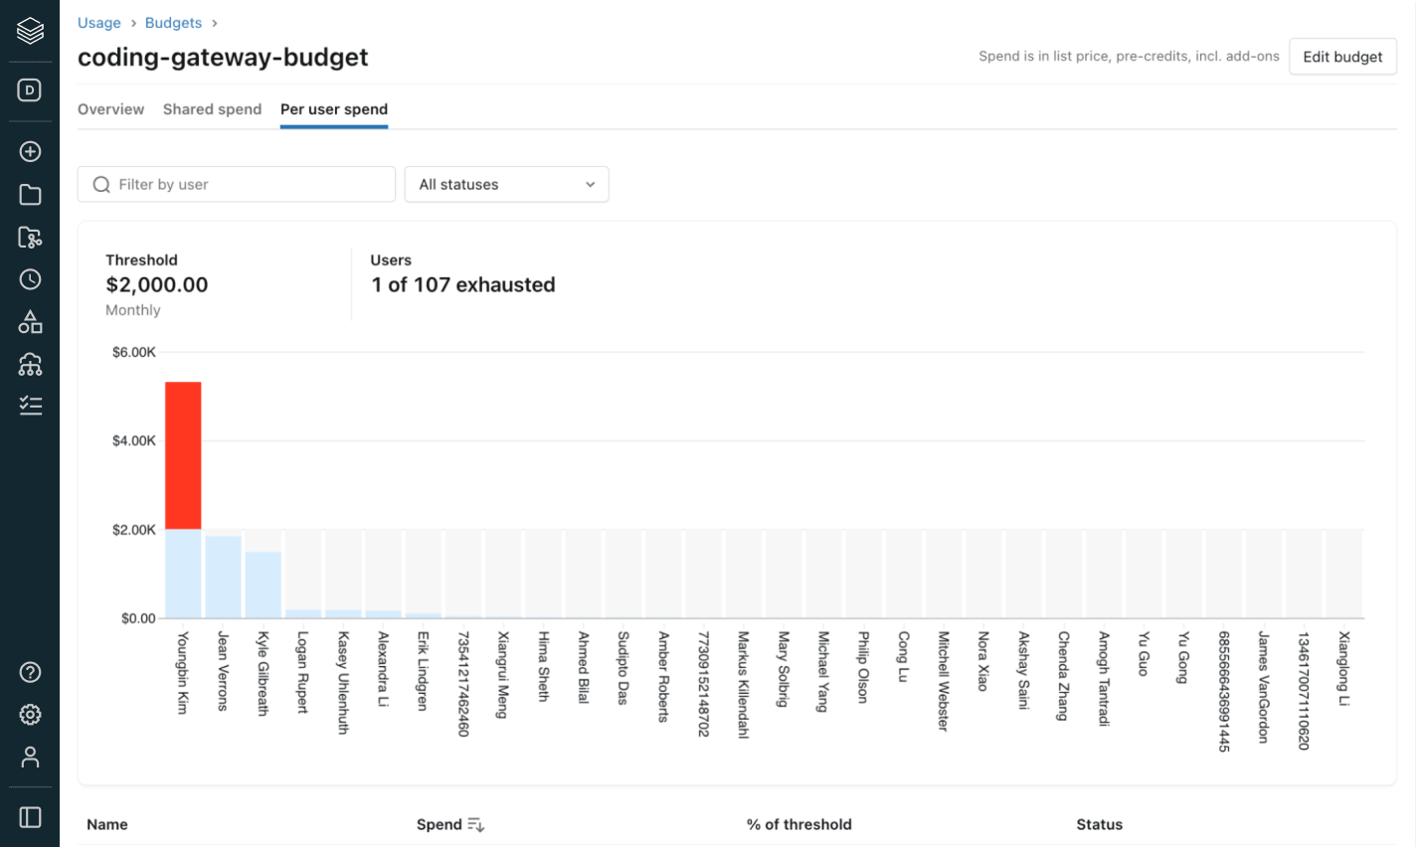
Task: Click the Yu Guo axis label
Action: 1144,654
